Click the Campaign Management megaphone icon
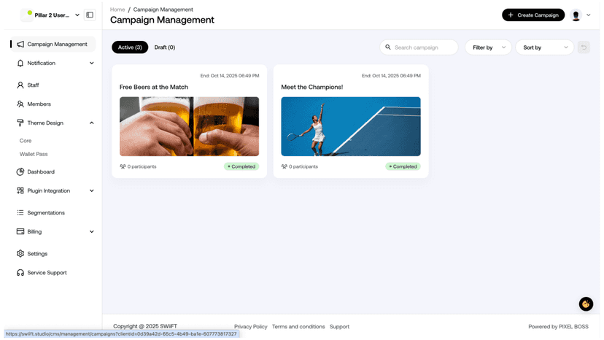This screenshot has width=604, height=340. pyautogui.click(x=20, y=45)
